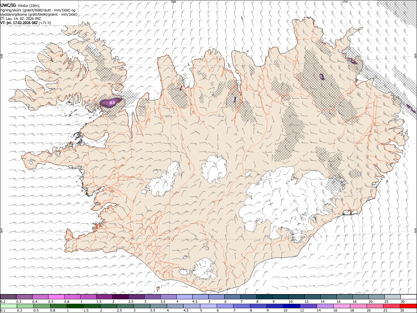Select the grey-purple swatch labeled 0.2
This screenshot has width=417, height=313.
pos(8,297)
